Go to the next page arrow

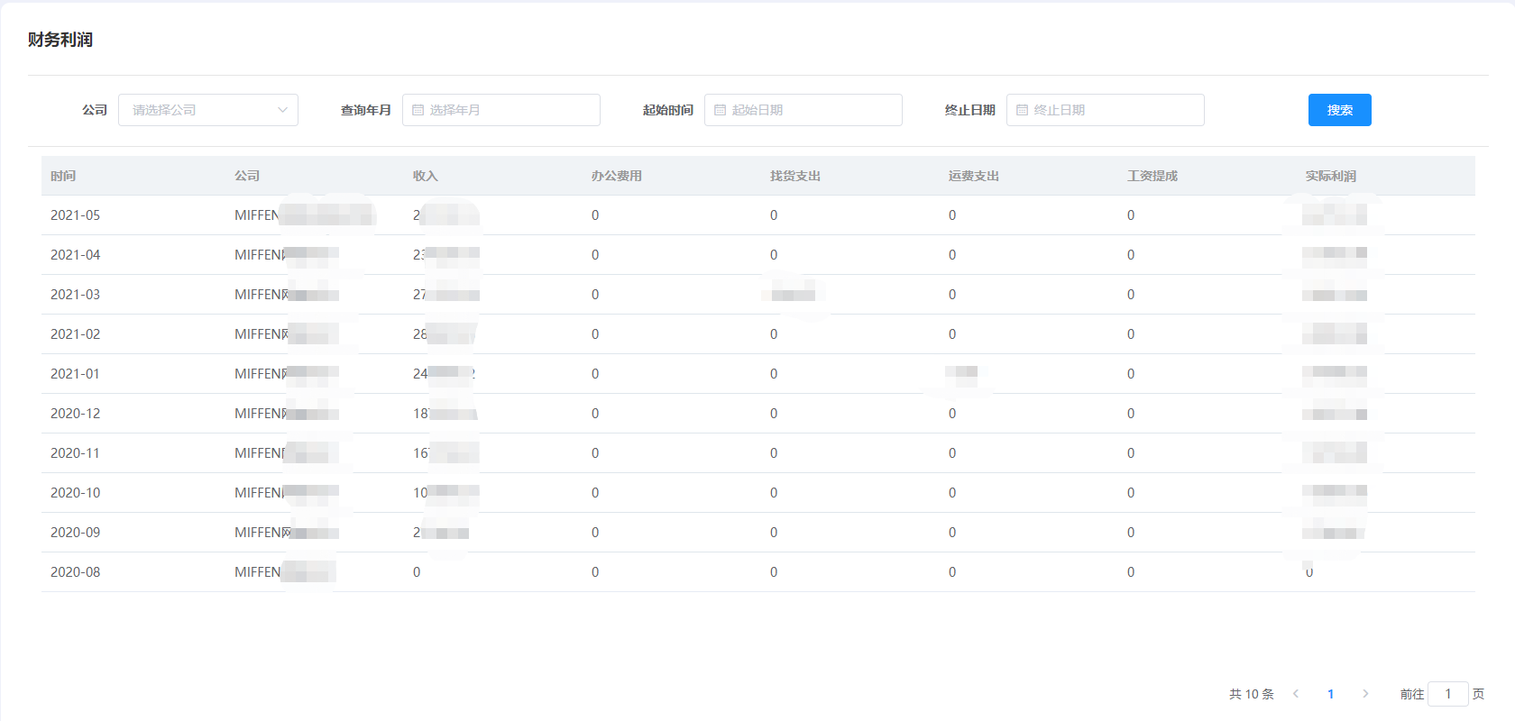pyautogui.click(x=1365, y=694)
